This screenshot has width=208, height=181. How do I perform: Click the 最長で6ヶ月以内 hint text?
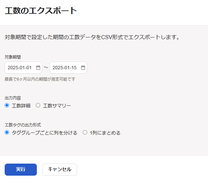40,79
